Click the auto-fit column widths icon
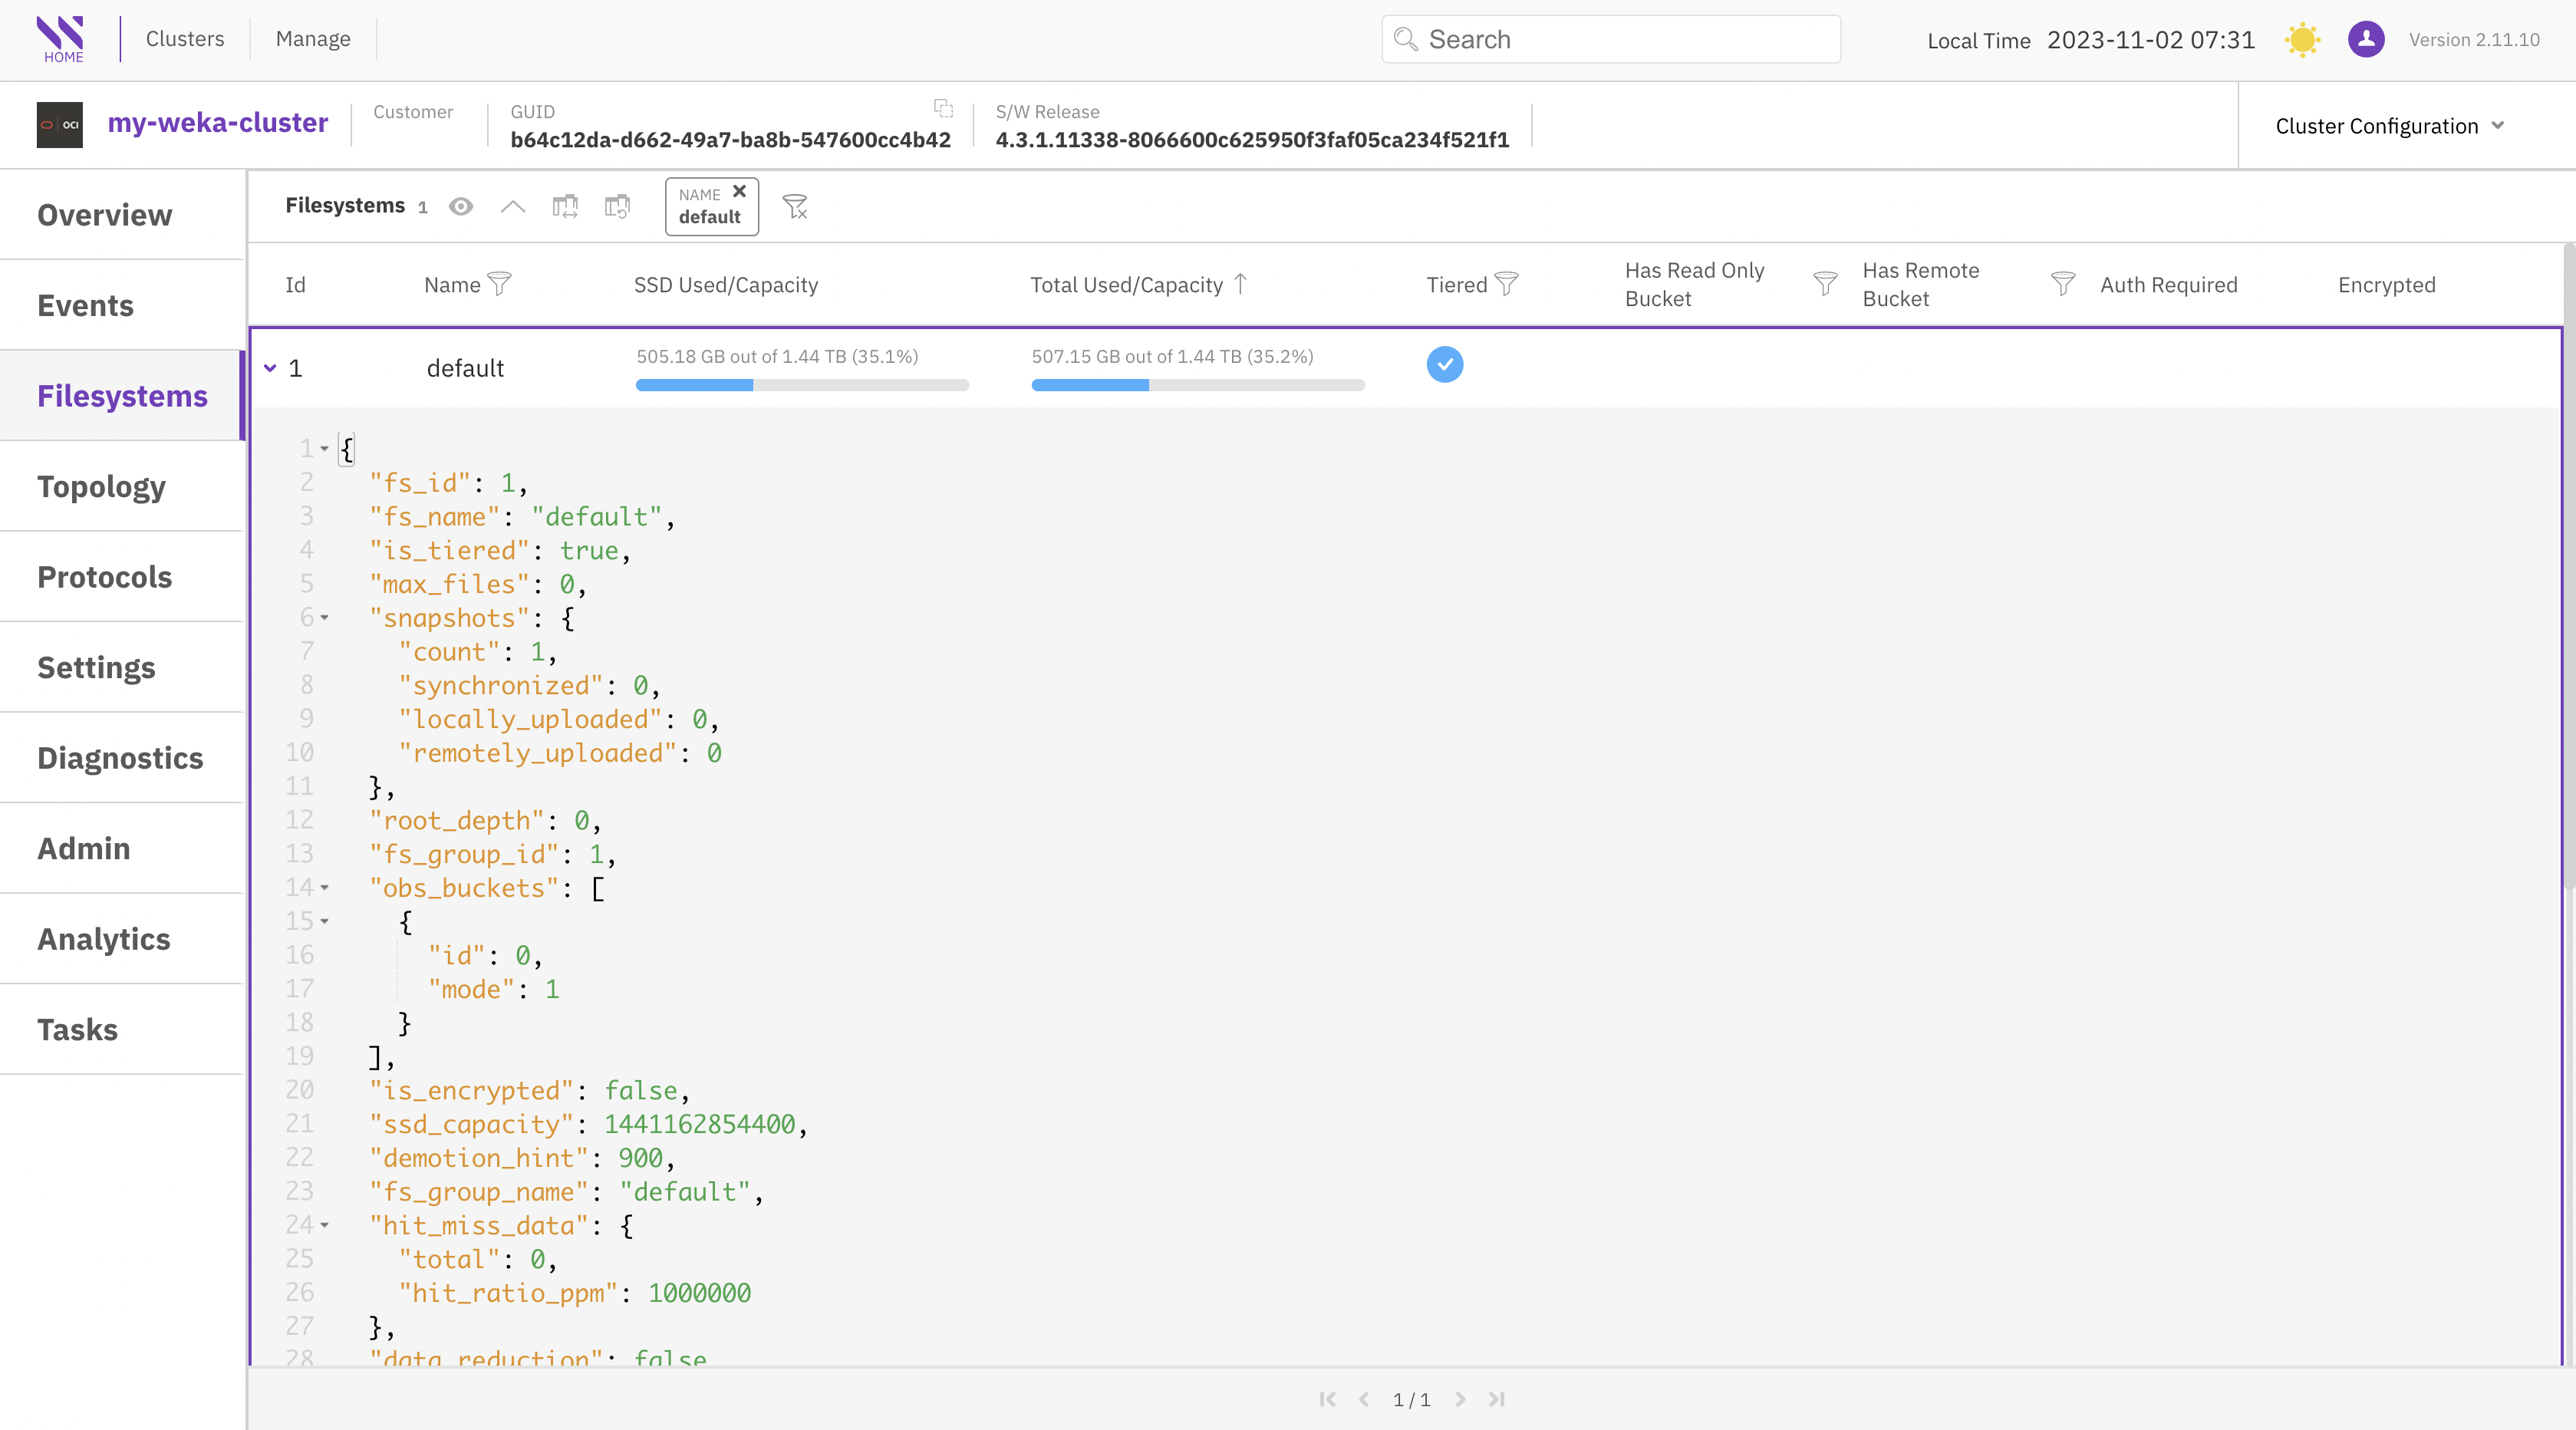 [x=565, y=206]
